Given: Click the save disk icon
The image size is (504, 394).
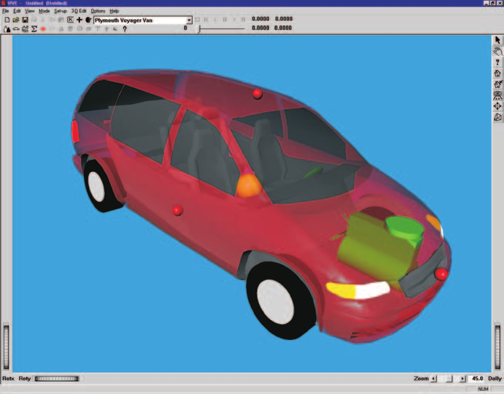Looking at the screenshot, I should pyautogui.click(x=25, y=20).
